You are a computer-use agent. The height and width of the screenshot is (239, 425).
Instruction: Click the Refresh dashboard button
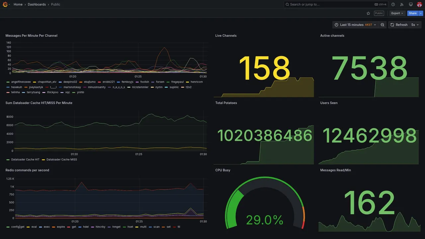coord(399,25)
